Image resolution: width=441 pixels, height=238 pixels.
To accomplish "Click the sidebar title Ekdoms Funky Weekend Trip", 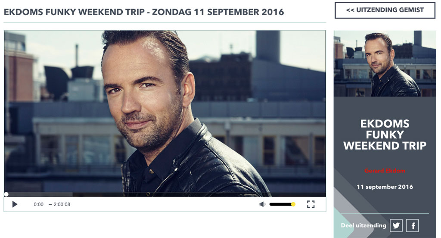I will 385,135.
